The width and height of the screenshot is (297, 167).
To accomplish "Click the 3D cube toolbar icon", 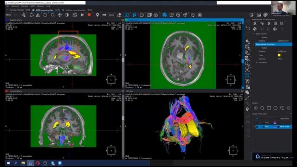I will pyautogui.click(x=75, y=15).
